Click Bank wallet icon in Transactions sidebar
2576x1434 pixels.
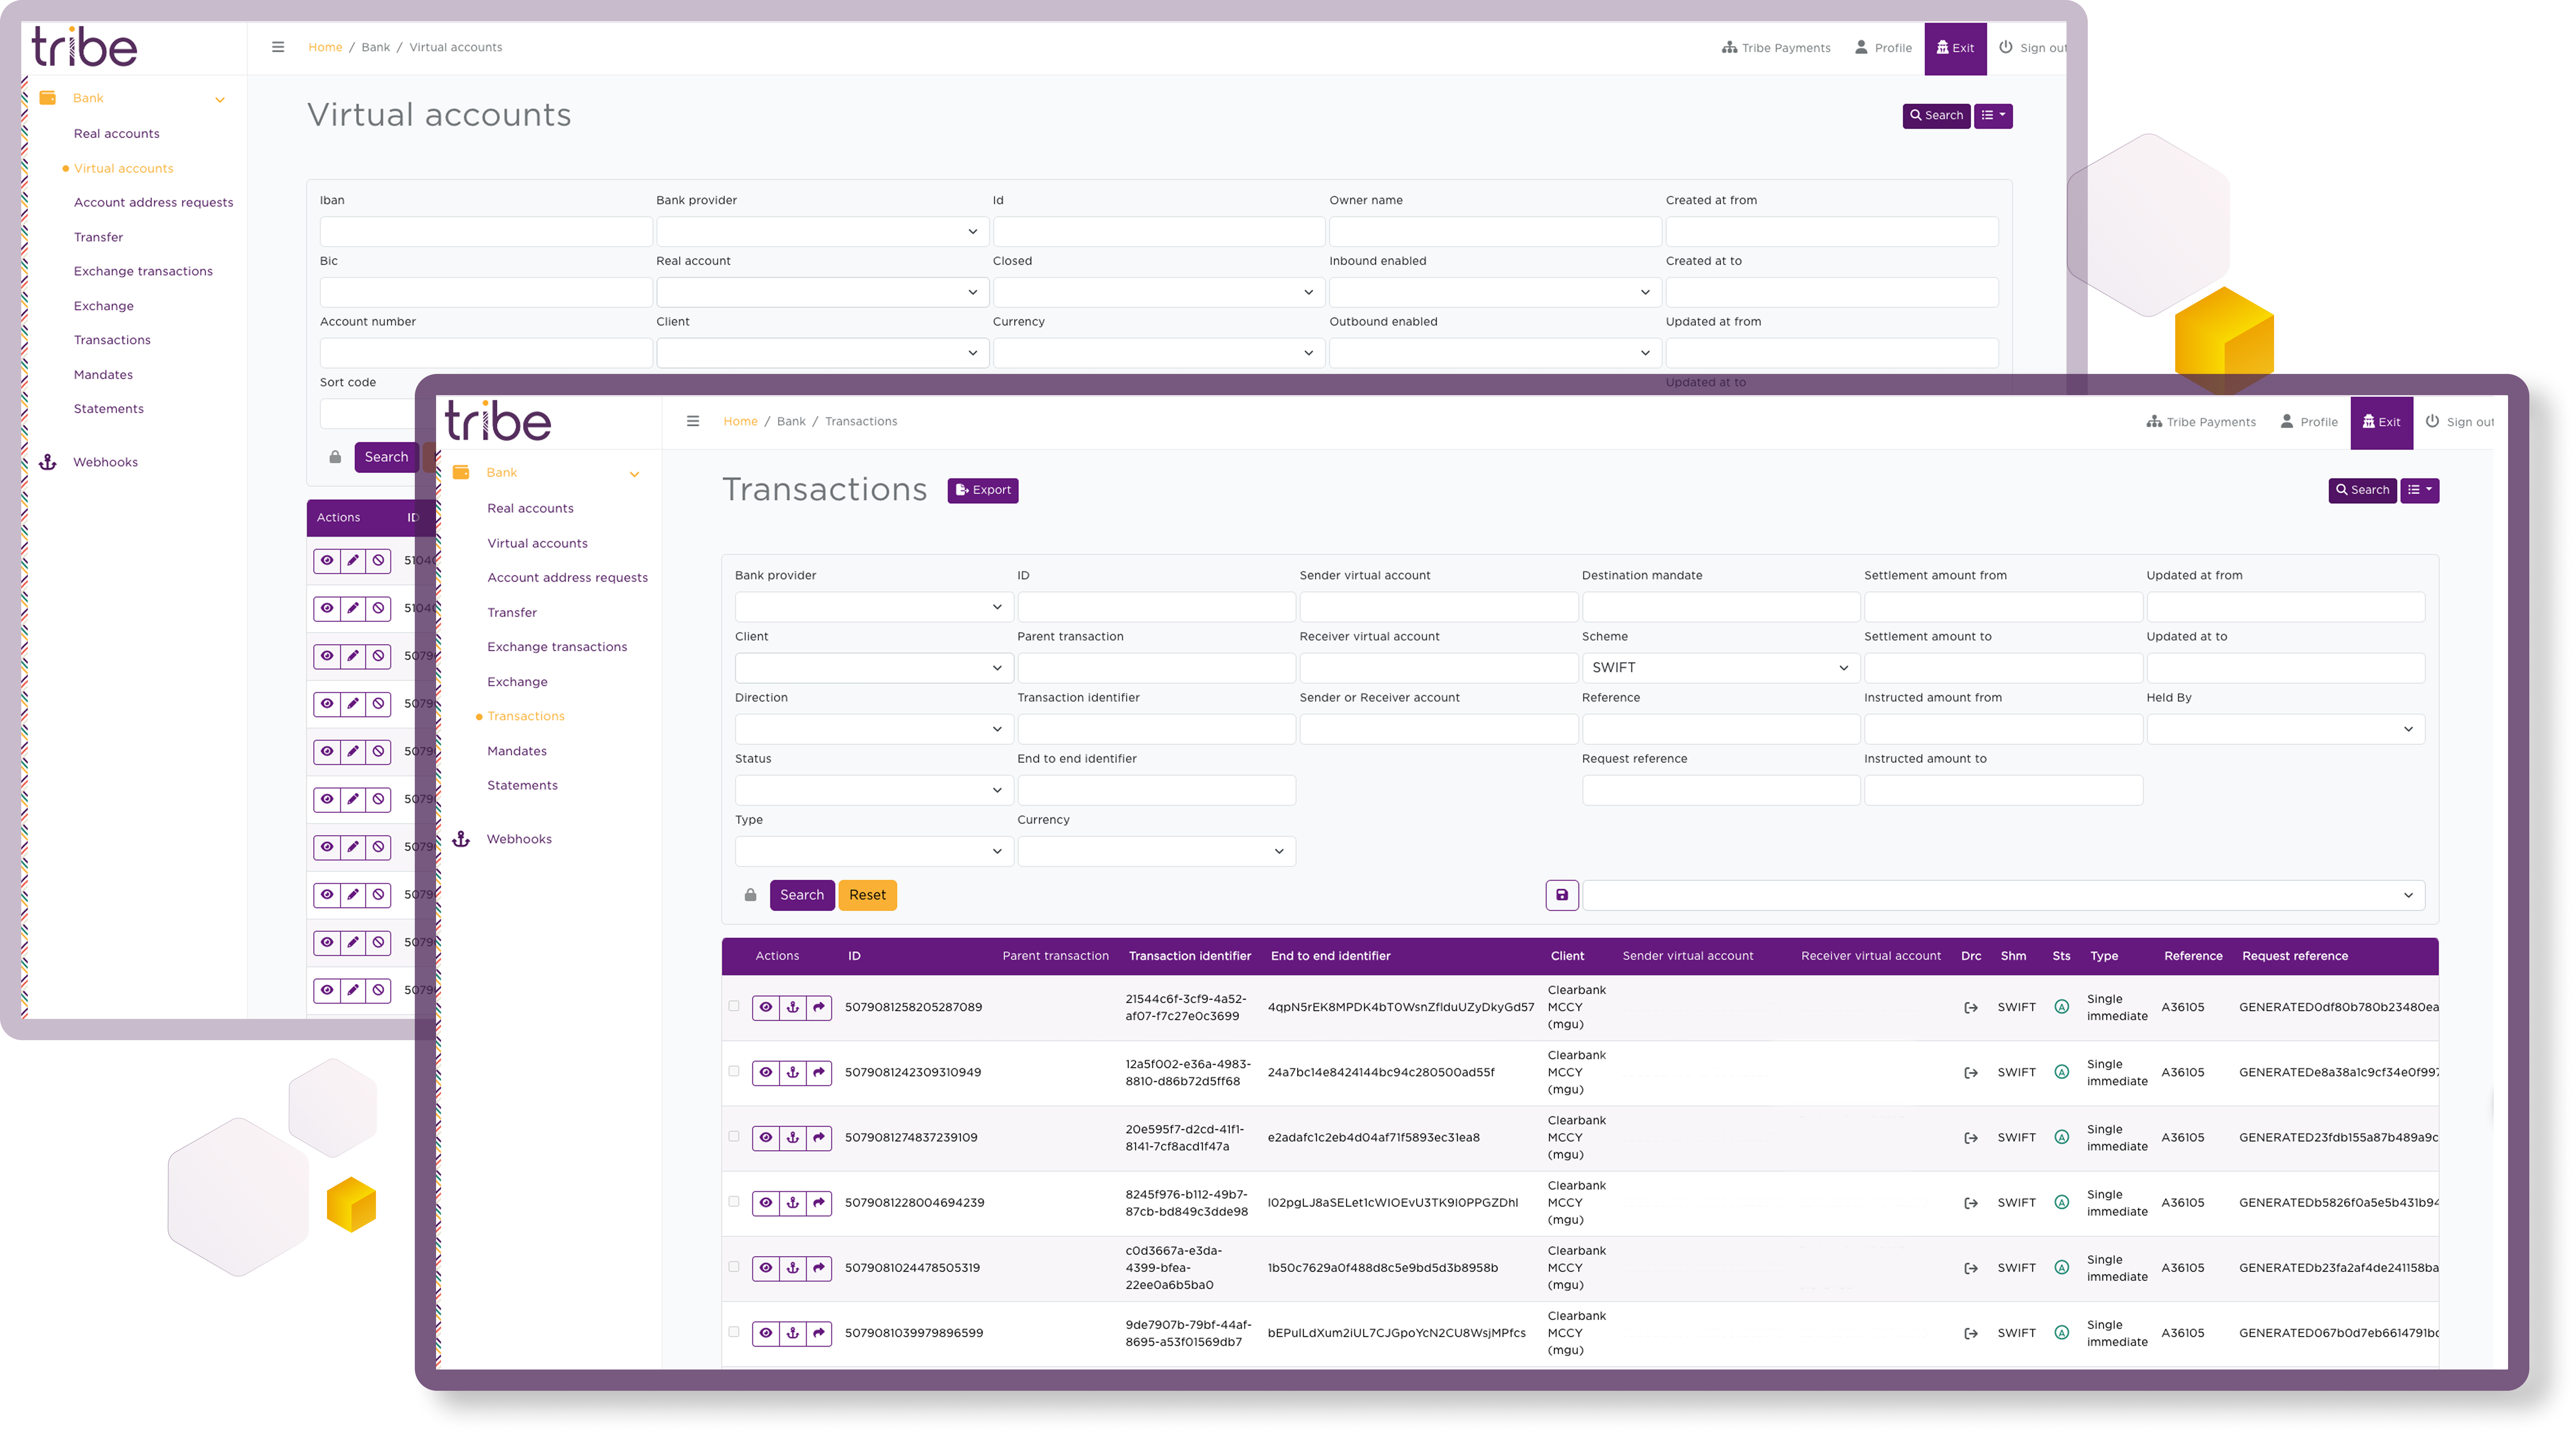[x=461, y=472]
